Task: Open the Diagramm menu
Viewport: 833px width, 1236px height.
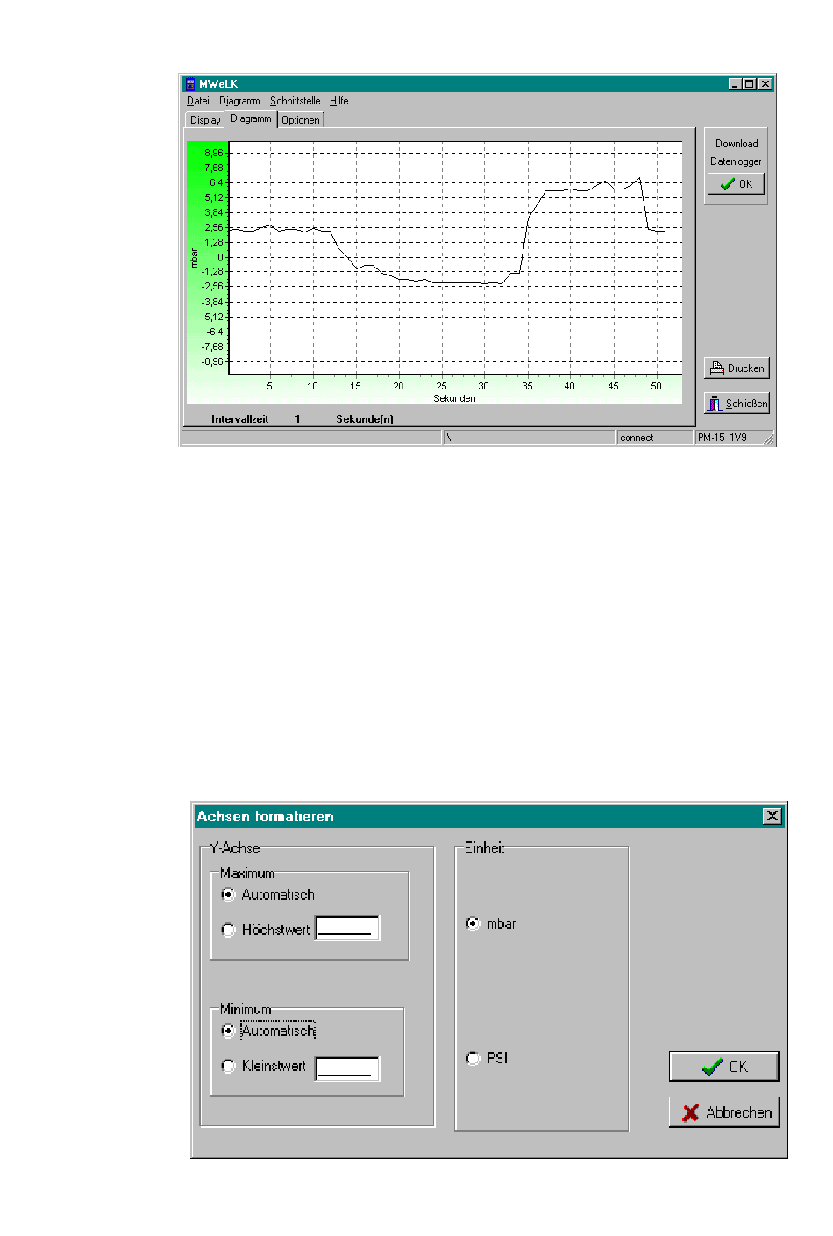Action: (239, 101)
